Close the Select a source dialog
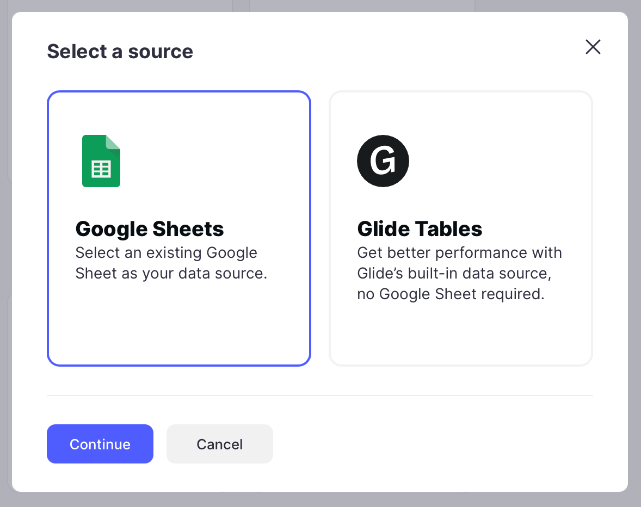The height and width of the screenshot is (507, 641). (x=593, y=47)
